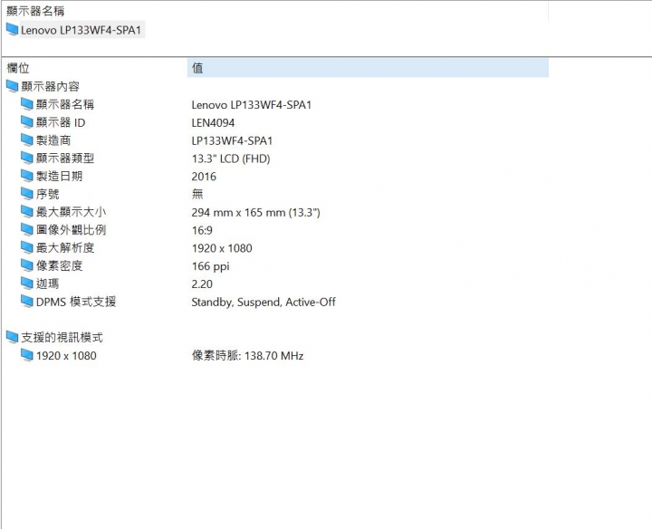Viewport: 652px width, 529px height.
Task: Select the 像素密度 field label
Action: 59,265
